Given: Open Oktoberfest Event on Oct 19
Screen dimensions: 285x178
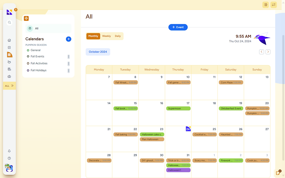Looking at the screenshot, I should [x=231, y=109].
